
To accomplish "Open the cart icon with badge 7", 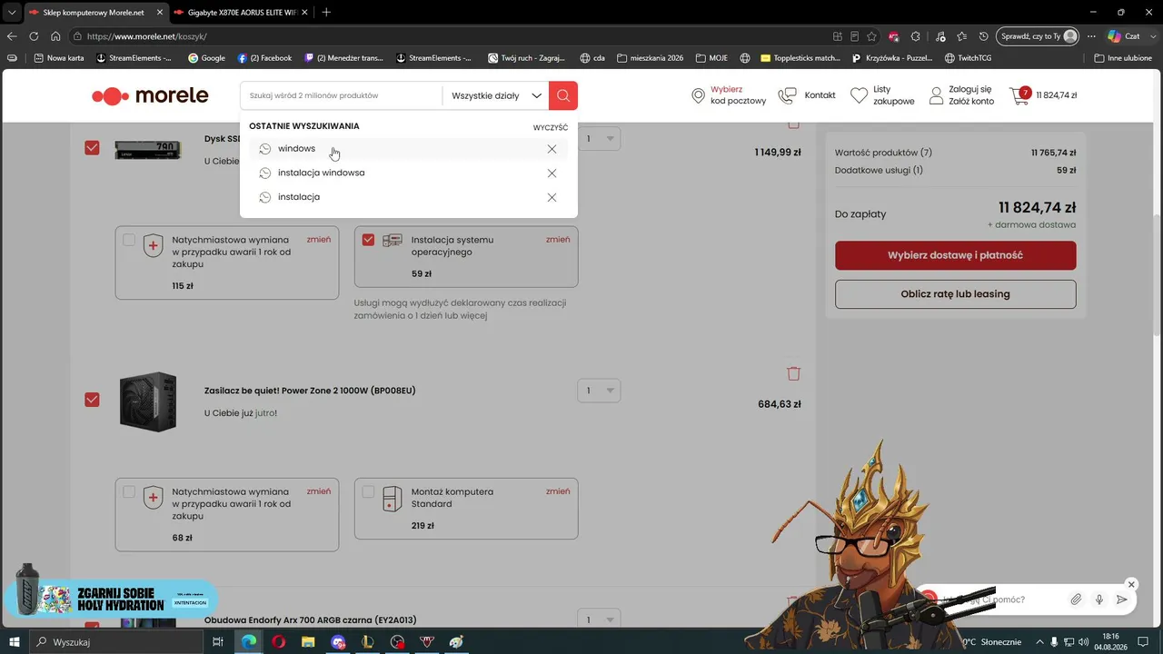I will [1020, 95].
